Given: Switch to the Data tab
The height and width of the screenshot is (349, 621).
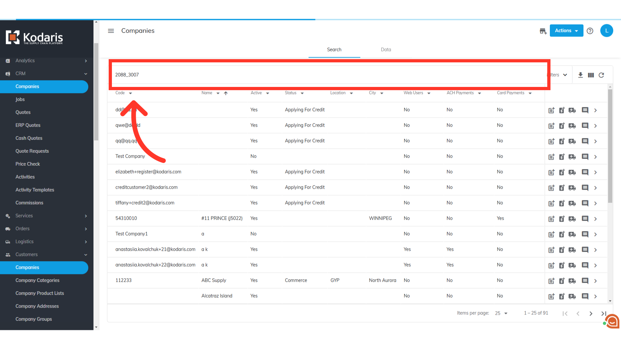Looking at the screenshot, I should point(386,49).
